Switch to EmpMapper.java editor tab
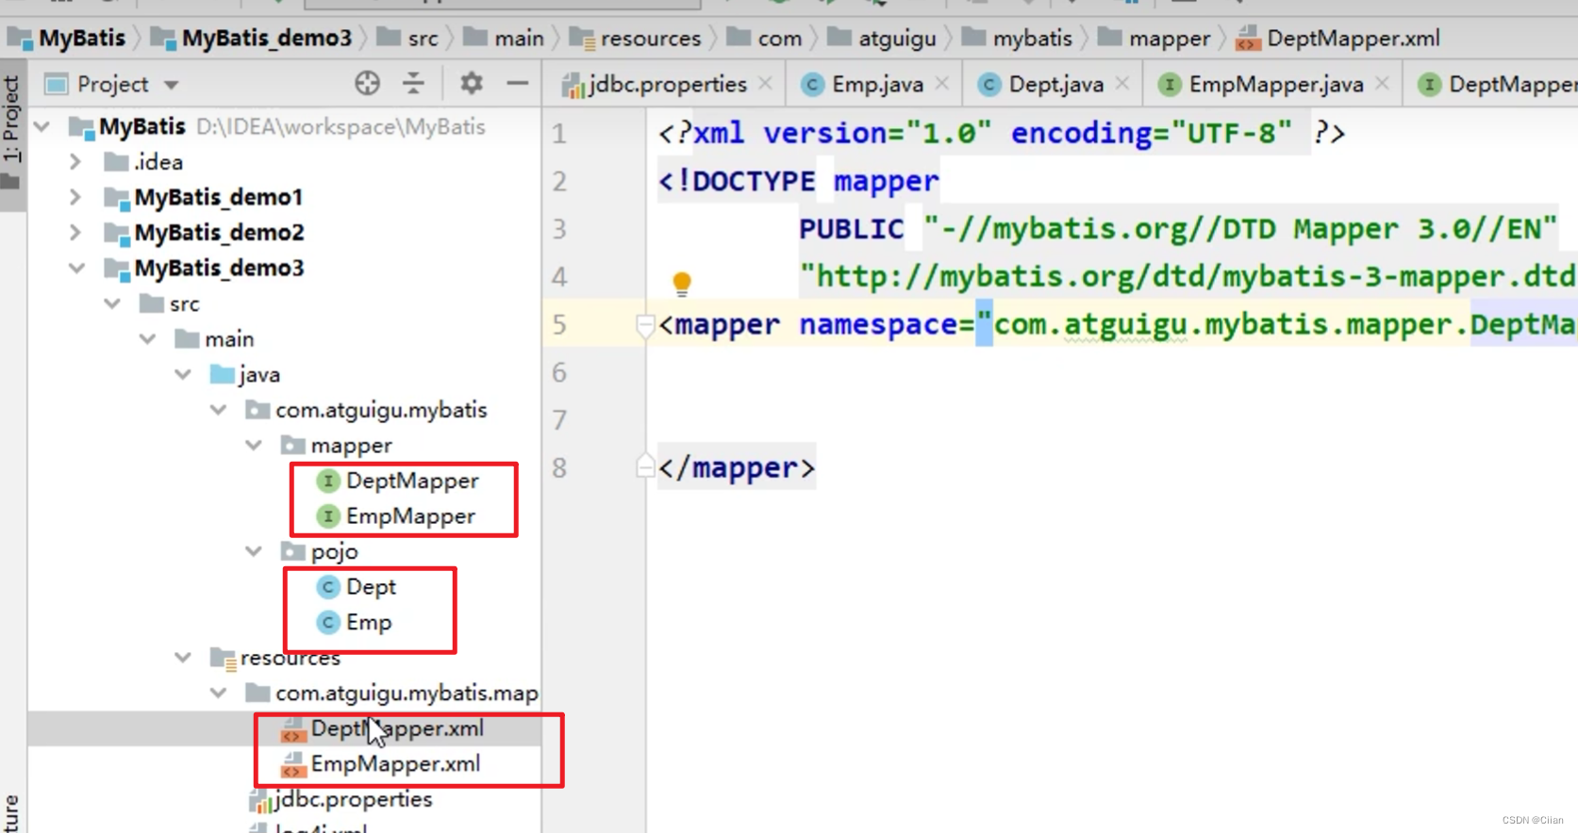 tap(1261, 85)
